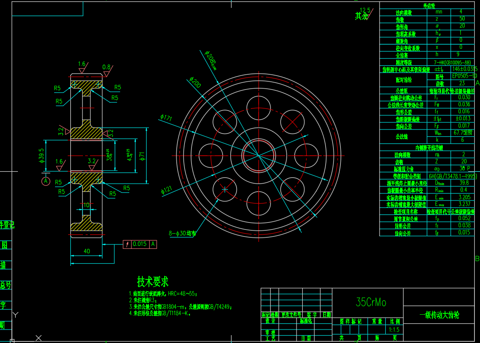Select the 技术要求 heading text

pyautogui.click(x=152, y=282)
